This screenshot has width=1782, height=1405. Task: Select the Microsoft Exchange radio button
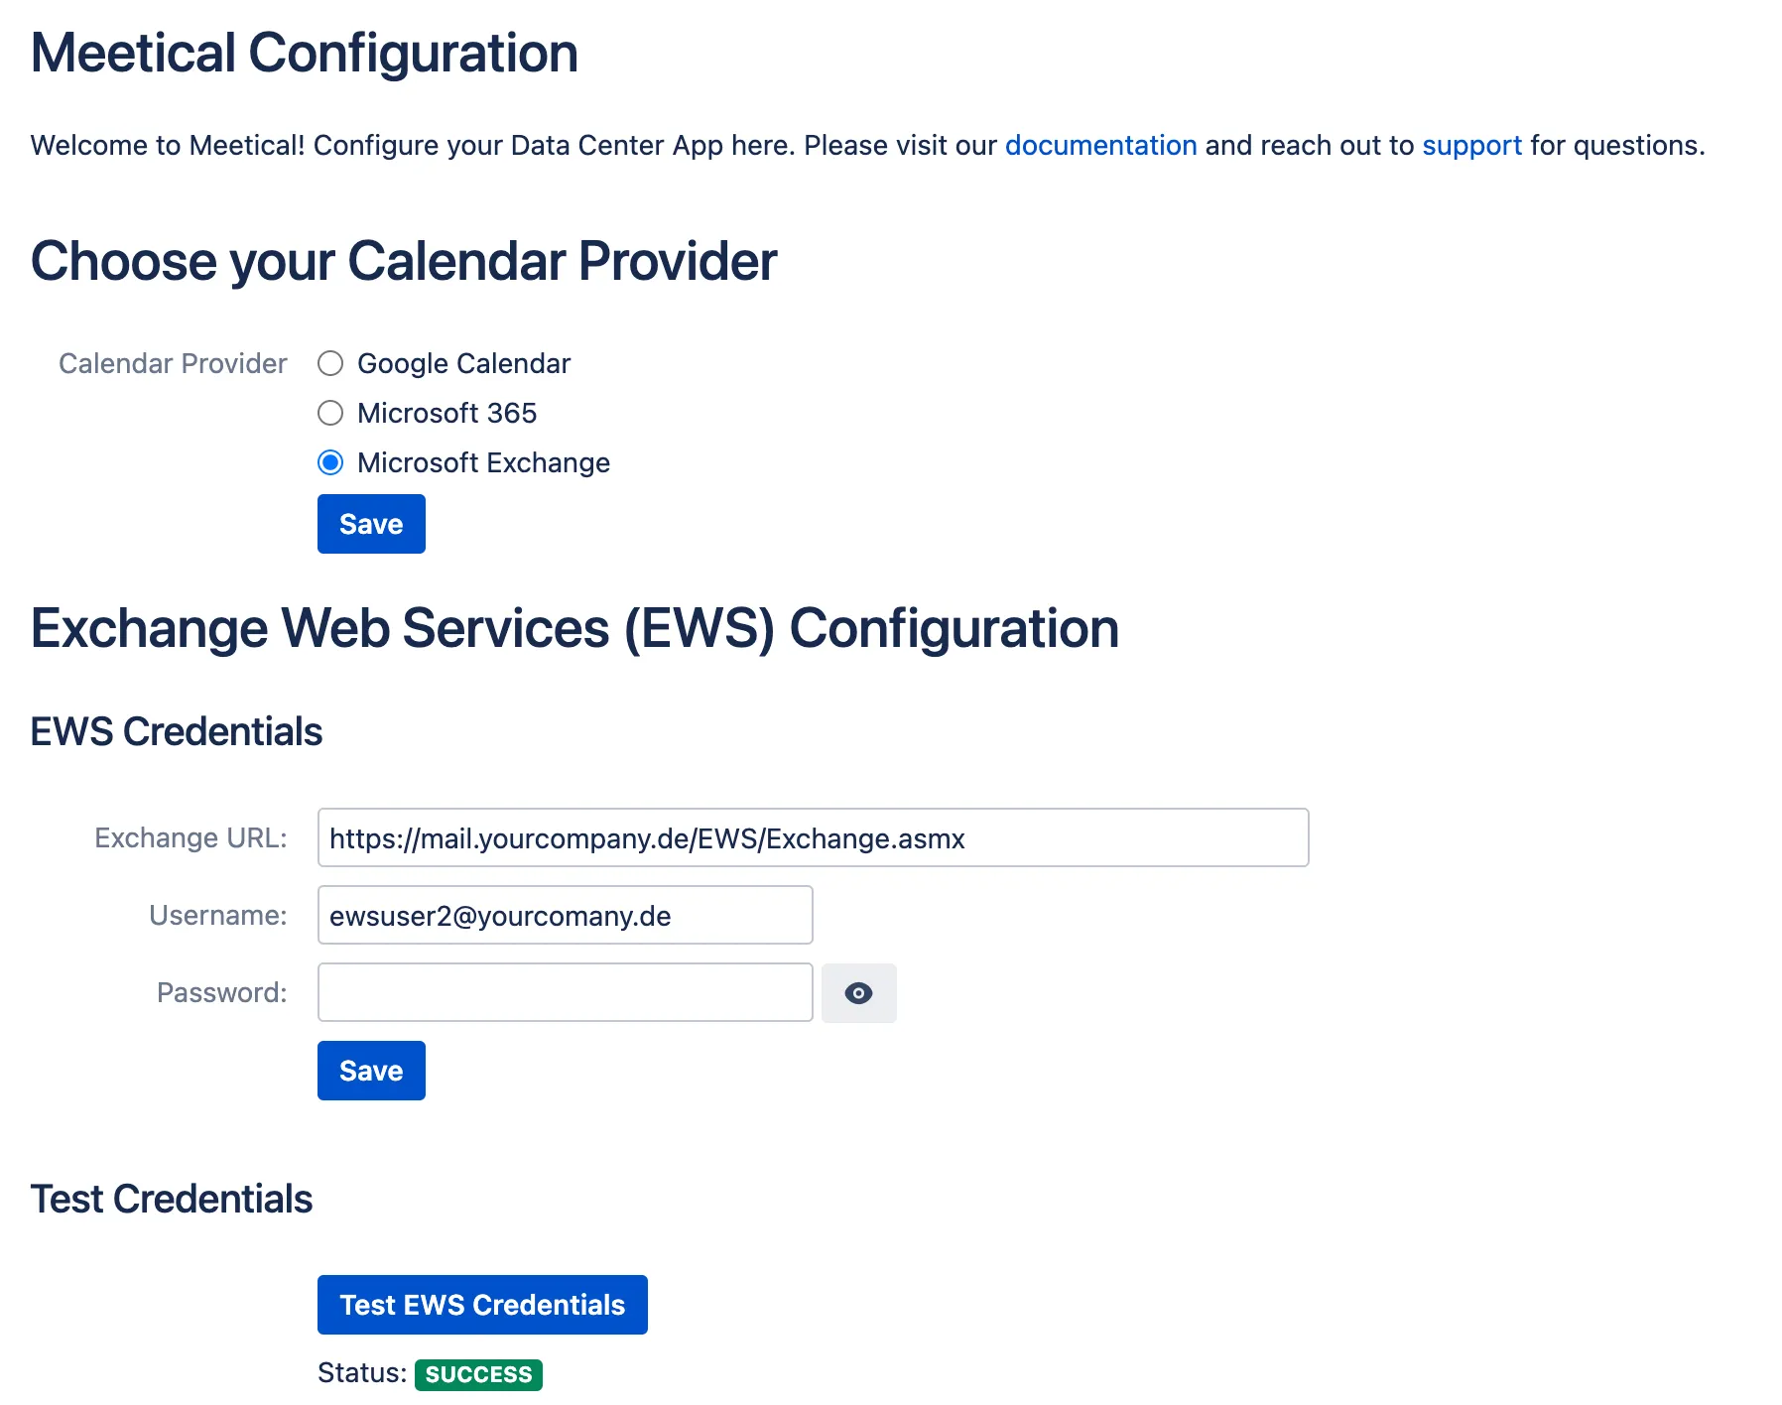click(329, 462)
